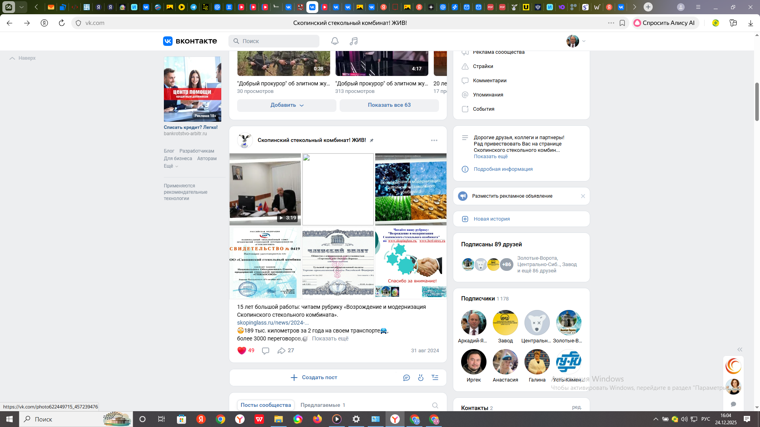Click the browser bookmark icon in the address bar

click(x=622, y=23)
